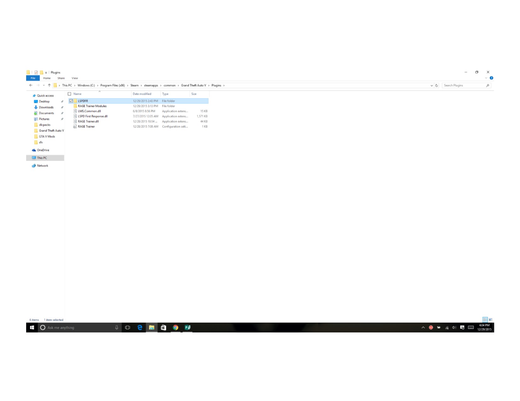The width and height of the screenshot is (520, 401).
Task: Open the recent locations dropdown arrow
Action: coord(44,85)
